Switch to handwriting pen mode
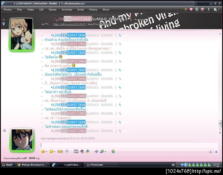The height and width of the screenshot is (175, 223). pyautogui.click(x=211, y=151)
